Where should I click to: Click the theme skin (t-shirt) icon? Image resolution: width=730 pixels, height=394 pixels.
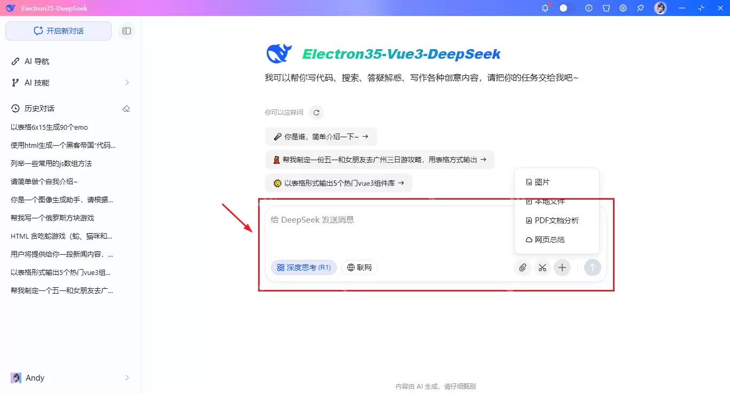[x=606, y=8]
